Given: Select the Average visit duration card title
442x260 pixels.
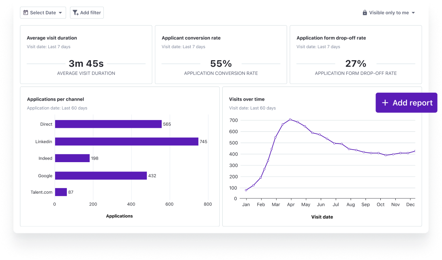Looking at the screenshot, I should point(52,38).
